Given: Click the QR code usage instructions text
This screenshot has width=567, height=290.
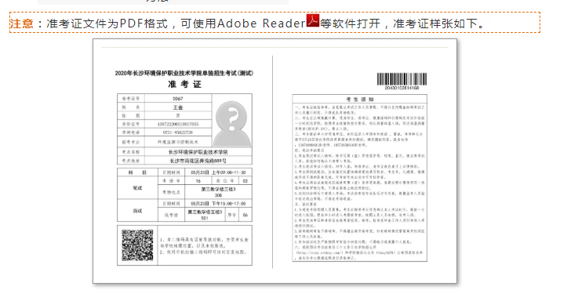Looking at the screenshot, I should click(x=205, y=245).
